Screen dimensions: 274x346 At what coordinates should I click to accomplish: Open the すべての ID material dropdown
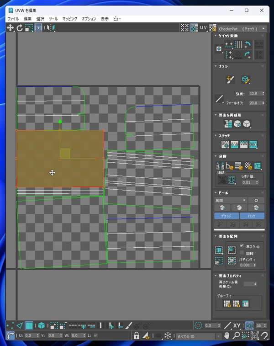(198, 336)
